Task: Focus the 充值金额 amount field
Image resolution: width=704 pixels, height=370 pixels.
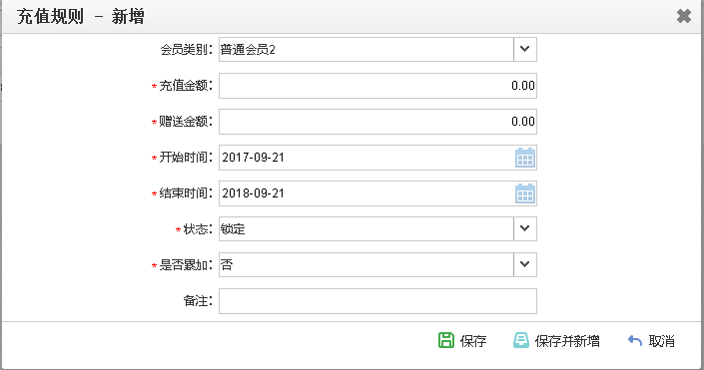Action: [377, 86]
